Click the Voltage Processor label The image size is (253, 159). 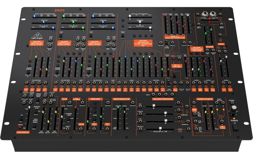click(x=163, y=99)
